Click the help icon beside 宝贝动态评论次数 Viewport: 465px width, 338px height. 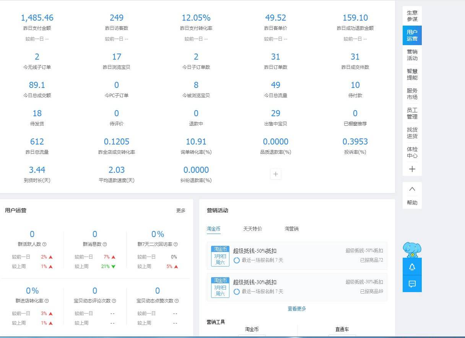point(114,301)
